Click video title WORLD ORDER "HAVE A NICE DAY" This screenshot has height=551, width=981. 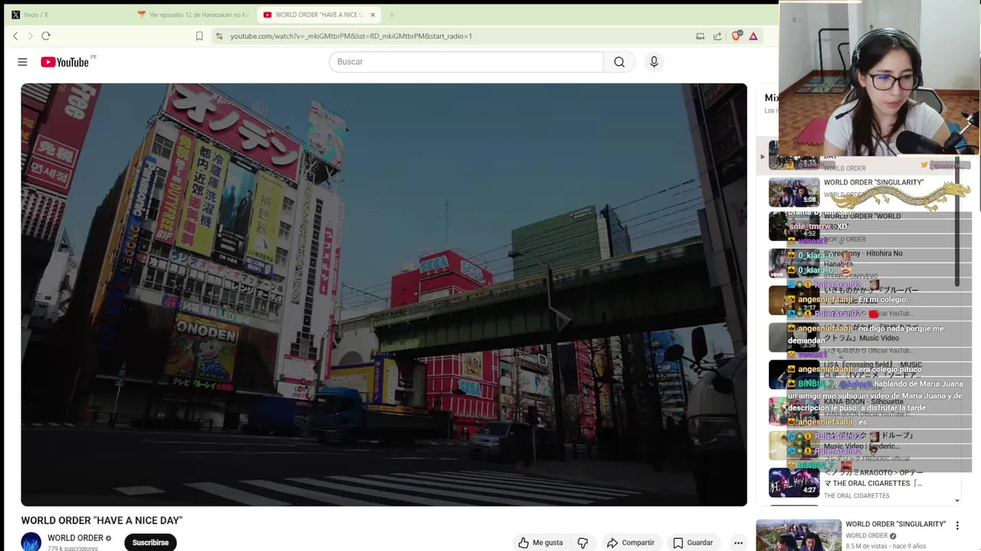tap(101, 520)
